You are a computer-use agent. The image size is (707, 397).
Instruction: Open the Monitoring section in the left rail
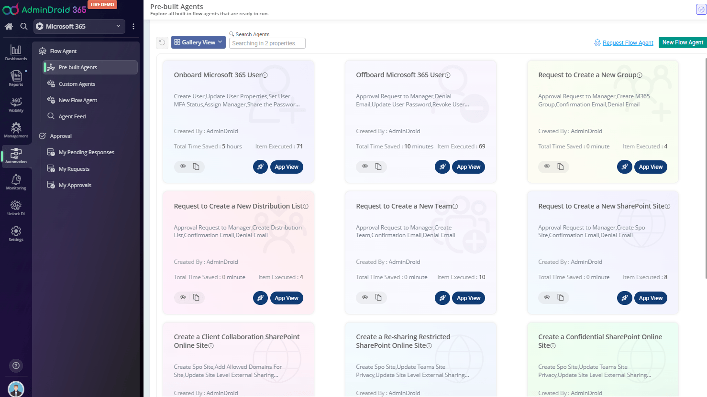(x=16, y=182)
